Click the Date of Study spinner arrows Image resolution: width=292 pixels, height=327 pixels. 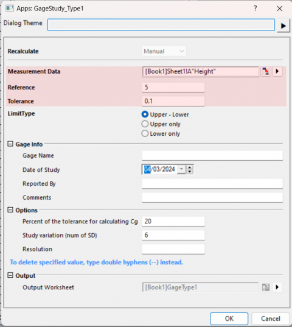[190, 169]
